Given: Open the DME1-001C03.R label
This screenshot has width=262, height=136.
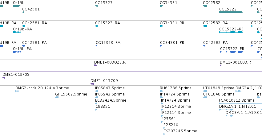Looking at the screenshot, I should tap(235, 62).
